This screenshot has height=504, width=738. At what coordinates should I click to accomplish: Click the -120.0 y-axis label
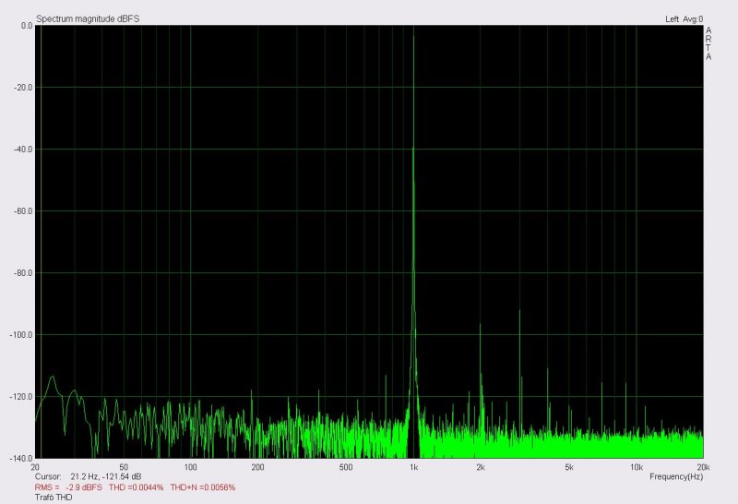[x=21, y=397]
